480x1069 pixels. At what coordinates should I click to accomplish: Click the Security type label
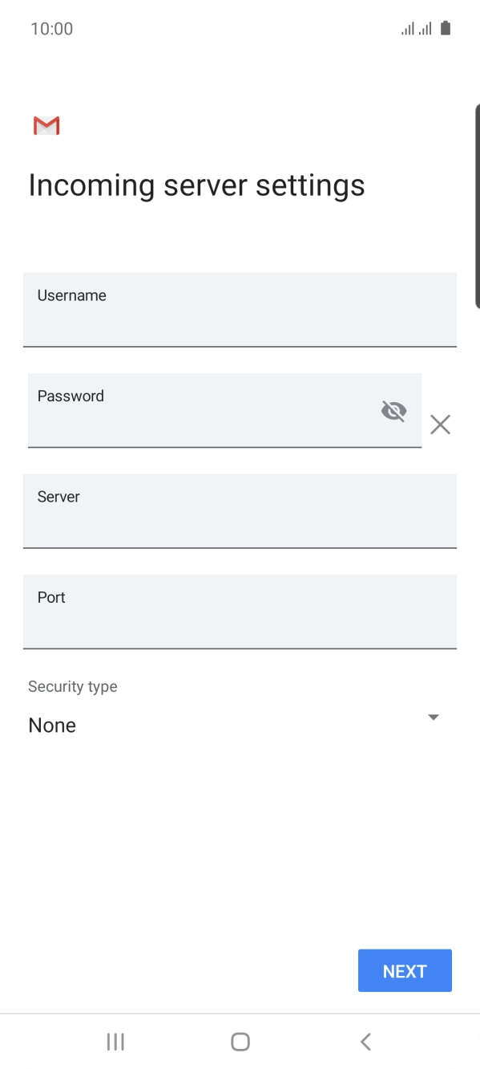click(72, 686)
